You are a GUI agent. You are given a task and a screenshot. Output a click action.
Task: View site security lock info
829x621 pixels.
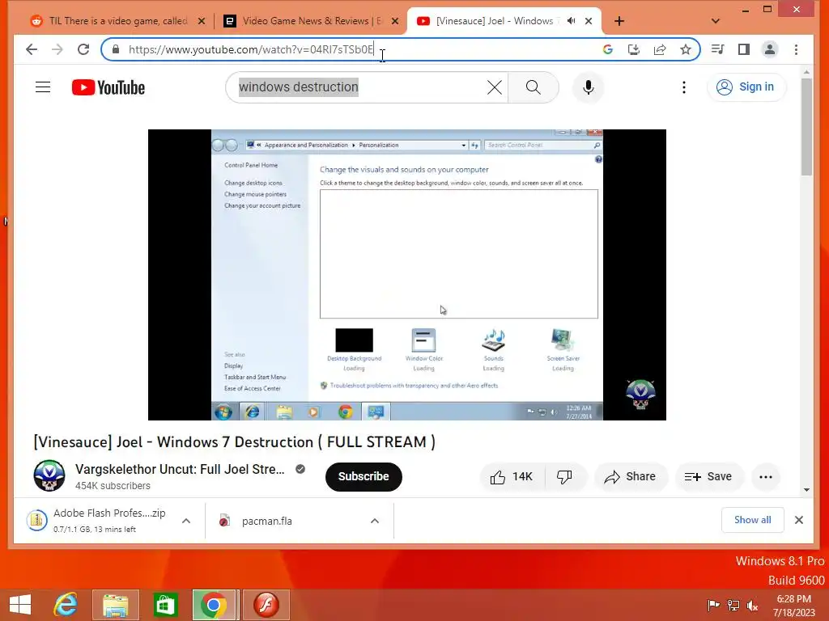click(x=116, y=49)
